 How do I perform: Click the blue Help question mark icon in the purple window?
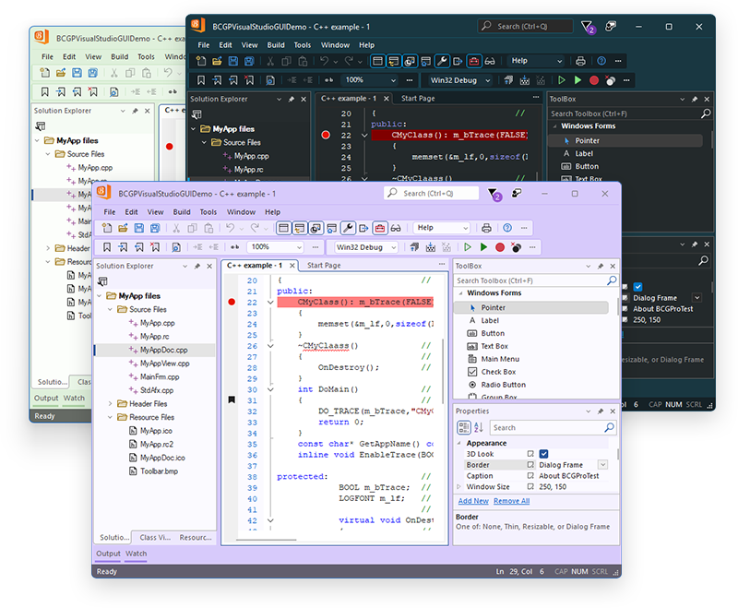pos(506,228)
